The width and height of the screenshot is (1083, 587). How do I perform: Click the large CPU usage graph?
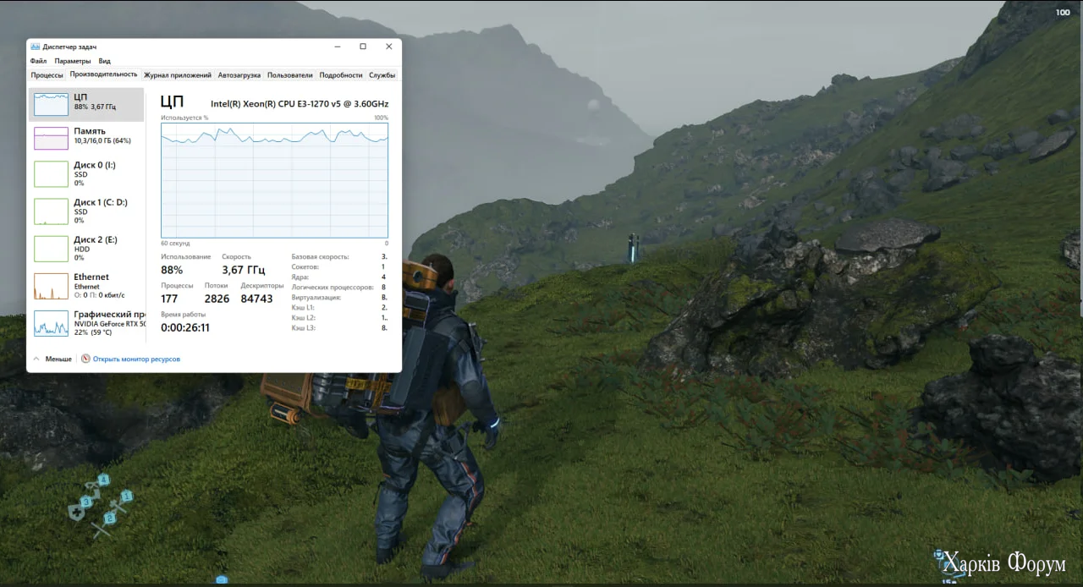point(274,180)
